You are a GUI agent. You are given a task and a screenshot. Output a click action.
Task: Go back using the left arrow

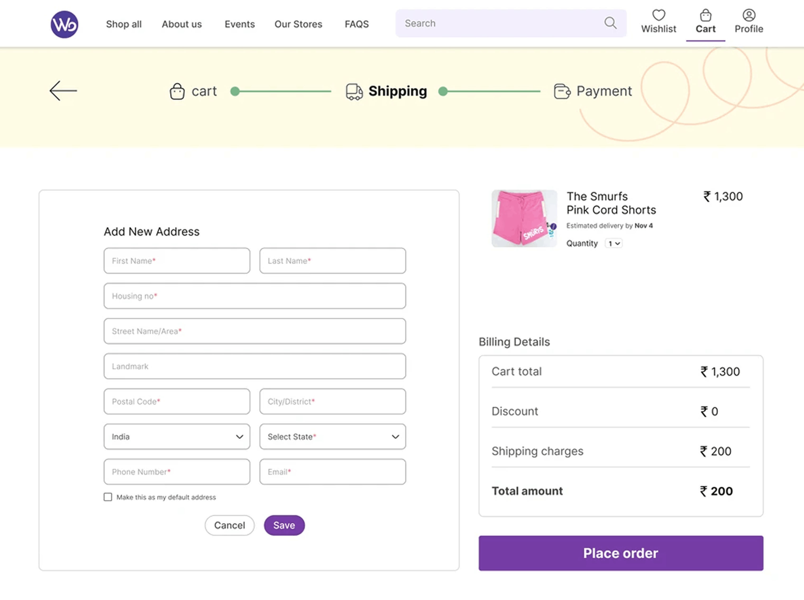pos(63,91)
